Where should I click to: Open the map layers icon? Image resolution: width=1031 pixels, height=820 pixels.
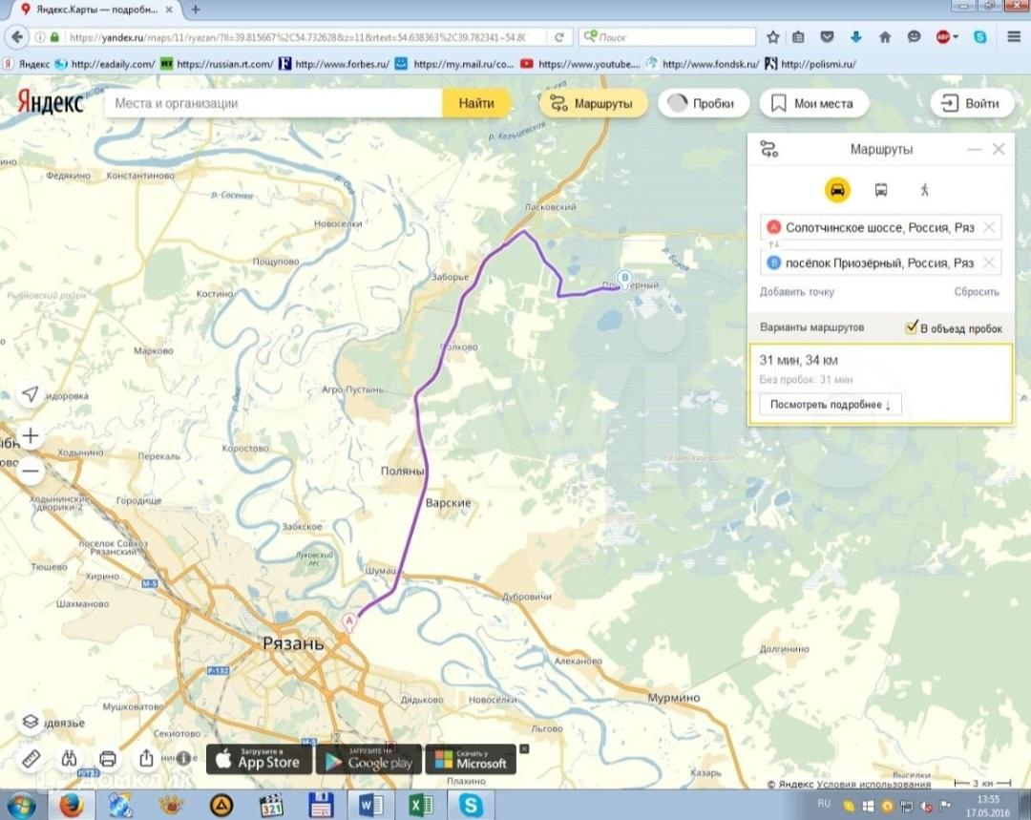[31, 722]
